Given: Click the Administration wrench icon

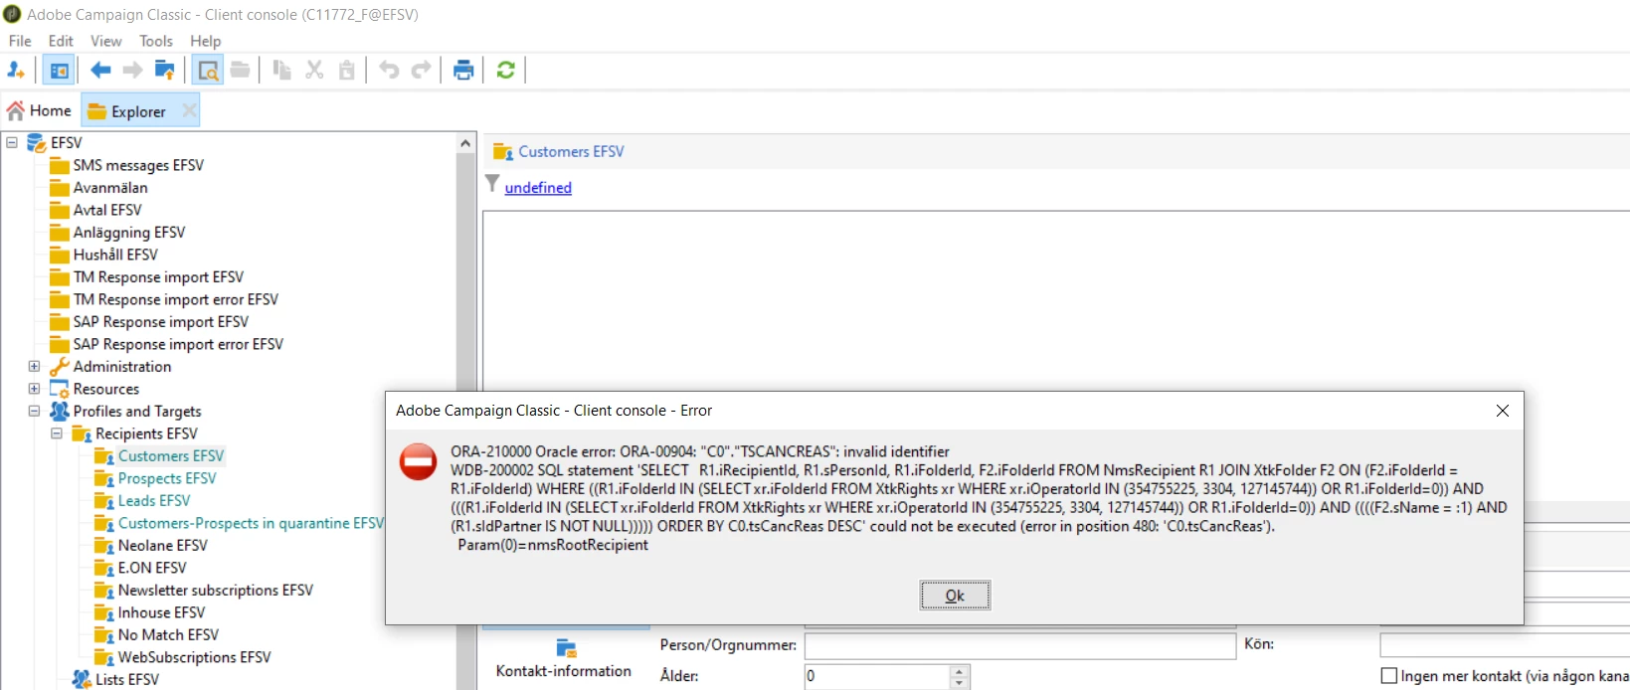Looking at the screenshot, I should 60,367.
